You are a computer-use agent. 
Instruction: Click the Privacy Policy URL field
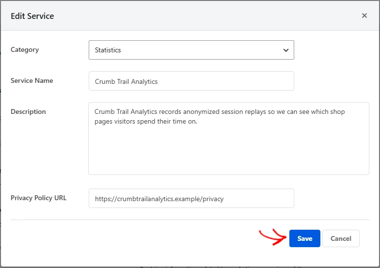(x=191, y=198)
